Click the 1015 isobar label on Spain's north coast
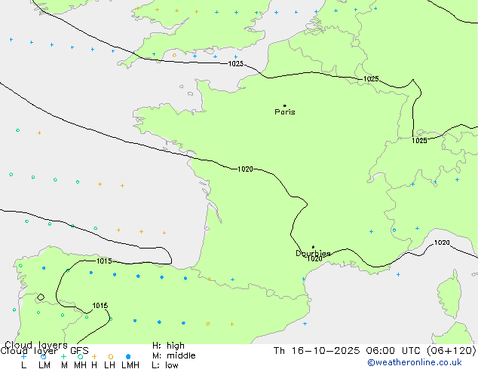478x369 pixels. pos(104,261)
